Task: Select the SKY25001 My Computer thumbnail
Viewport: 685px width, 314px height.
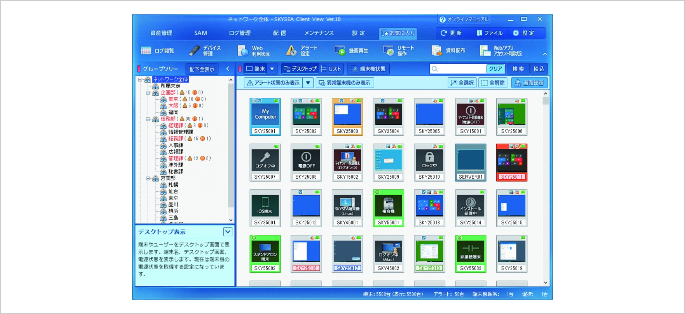Action: 265,117
